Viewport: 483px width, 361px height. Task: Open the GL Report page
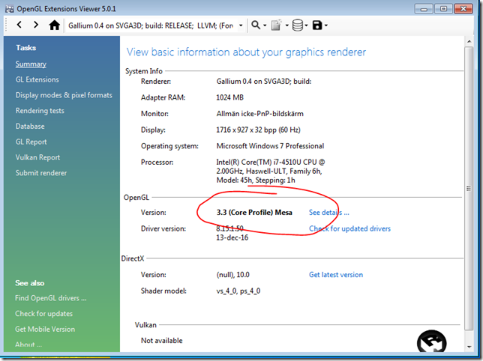31,142
